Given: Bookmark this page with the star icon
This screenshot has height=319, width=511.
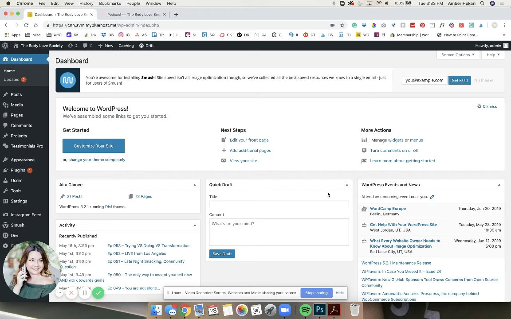Looking at the screenshot, I should tap(342, 25).
